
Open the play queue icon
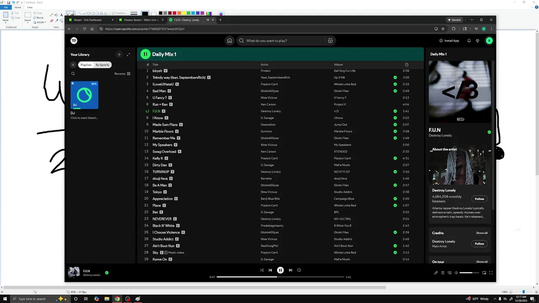point(443,273)
